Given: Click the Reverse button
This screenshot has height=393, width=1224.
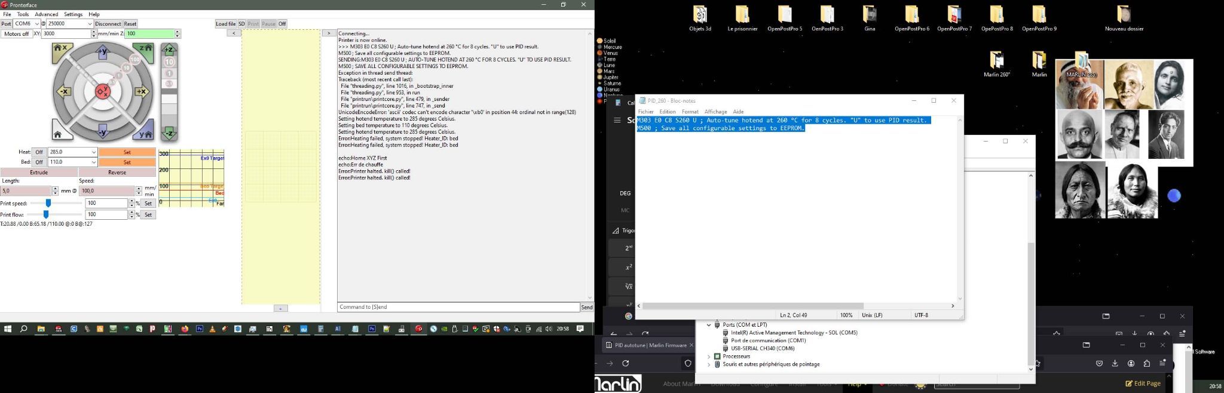Looking at the screenshot, I should pos(117,173).
